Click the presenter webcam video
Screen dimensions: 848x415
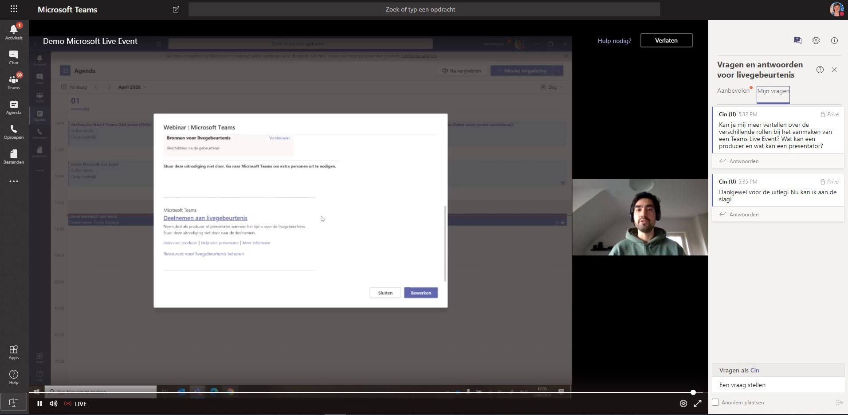click(x=640, y=217)
